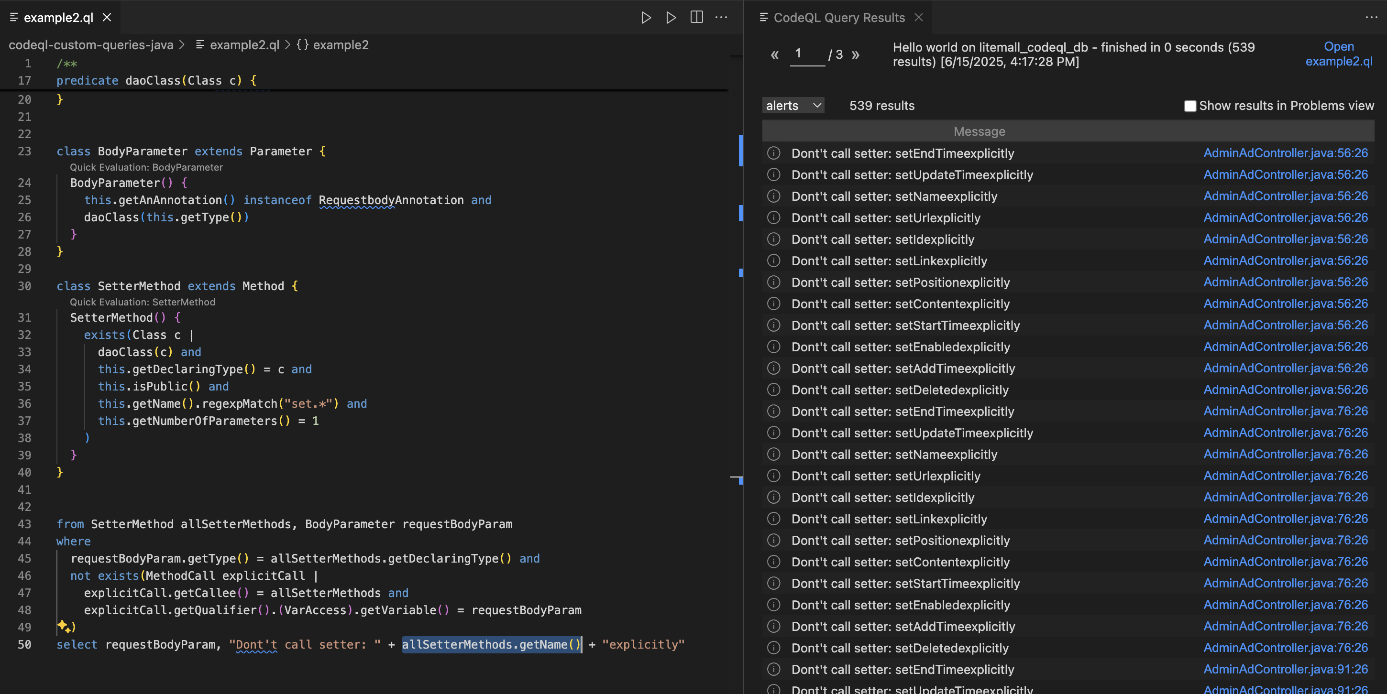Viewport: 1387px width, 694px height.
Task: Click Quick Evaluation: SetterMethod code lens
Action: pos(142,302)
